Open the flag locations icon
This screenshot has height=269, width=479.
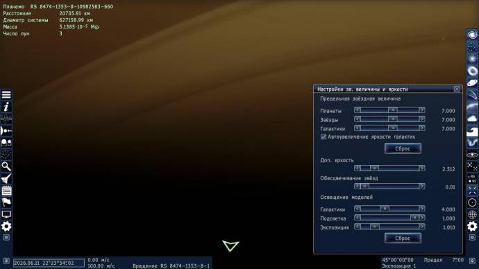[6, 202]
